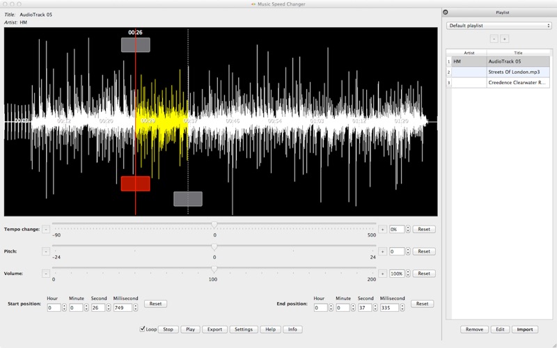Click the Title column header
Viewport: 557px width, 348px height.
(x=518, y=52)
